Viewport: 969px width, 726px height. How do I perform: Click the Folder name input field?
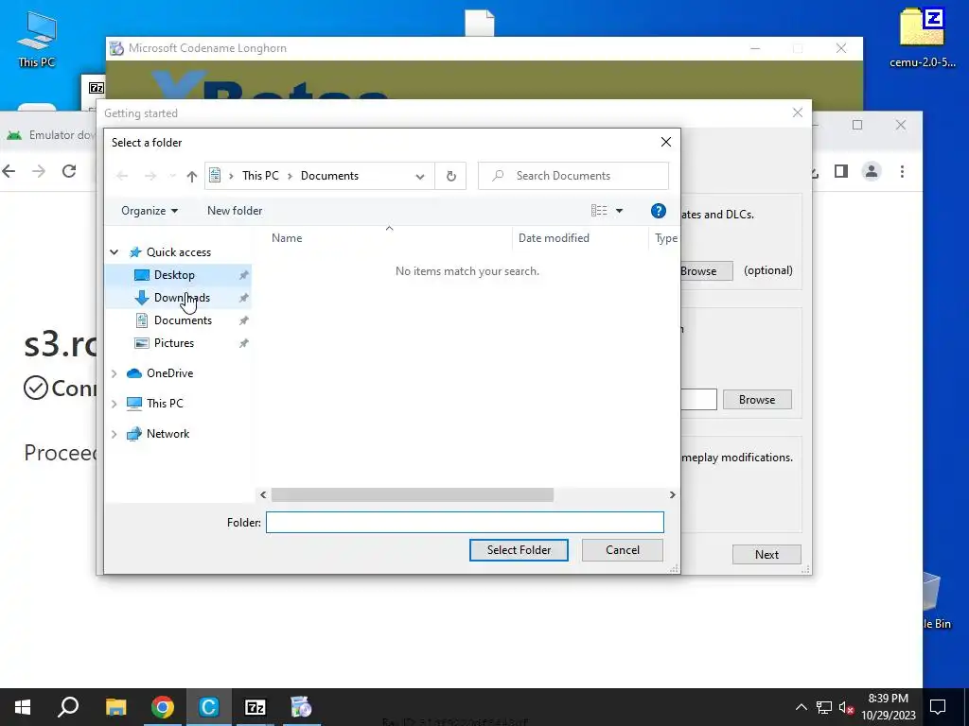(x=465, y=522)
